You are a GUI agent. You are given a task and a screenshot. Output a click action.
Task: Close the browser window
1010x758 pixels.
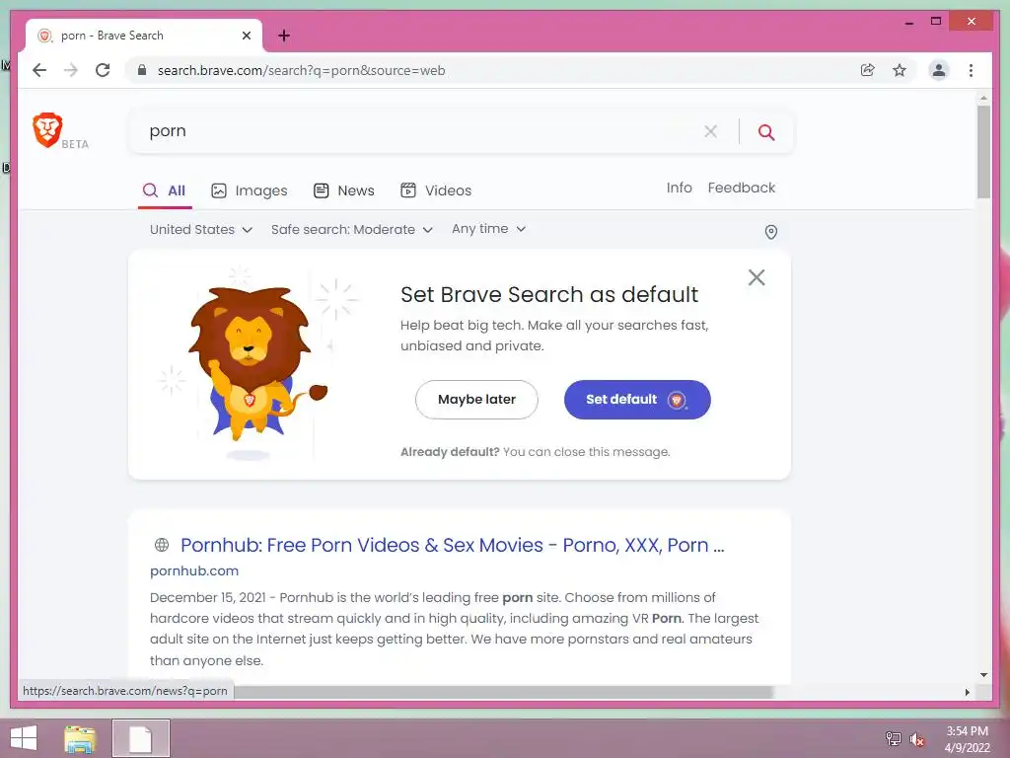(x=972, y=22)
